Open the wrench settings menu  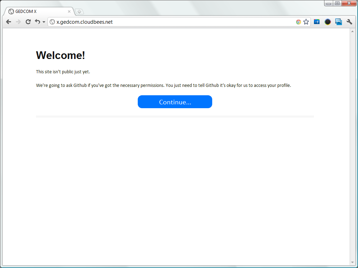[x=349, y=22]
